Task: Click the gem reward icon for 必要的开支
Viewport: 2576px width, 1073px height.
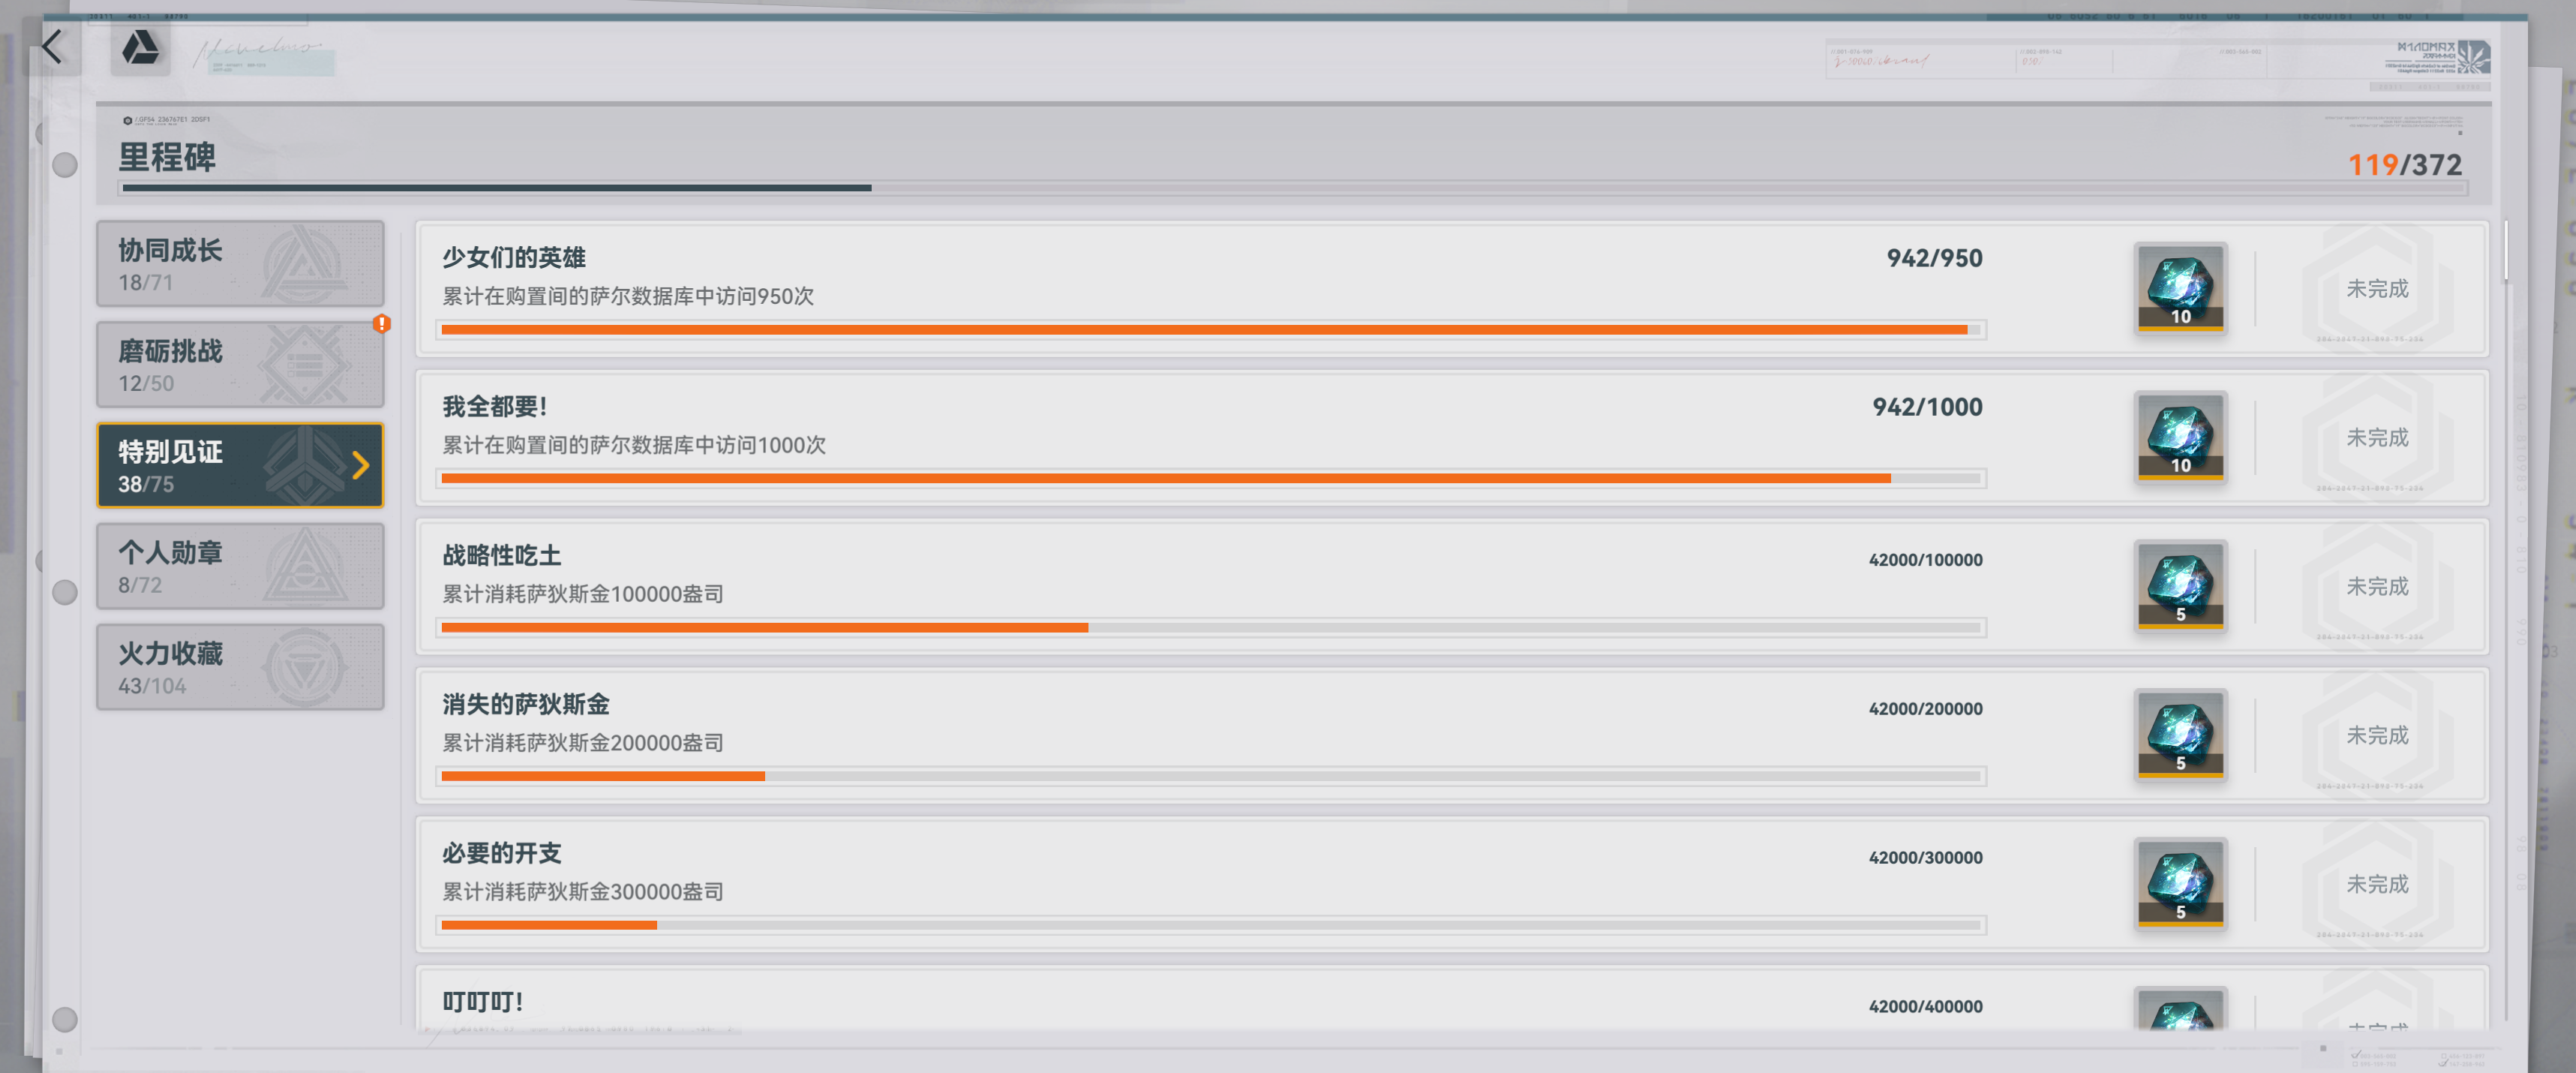Action: pyautogui.click(x=2180, y=883)
